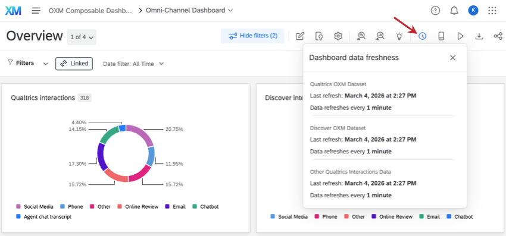Click the chart search magnifier icon
Image resolution: width=506 pixels, height=236 pixels.
380,36
